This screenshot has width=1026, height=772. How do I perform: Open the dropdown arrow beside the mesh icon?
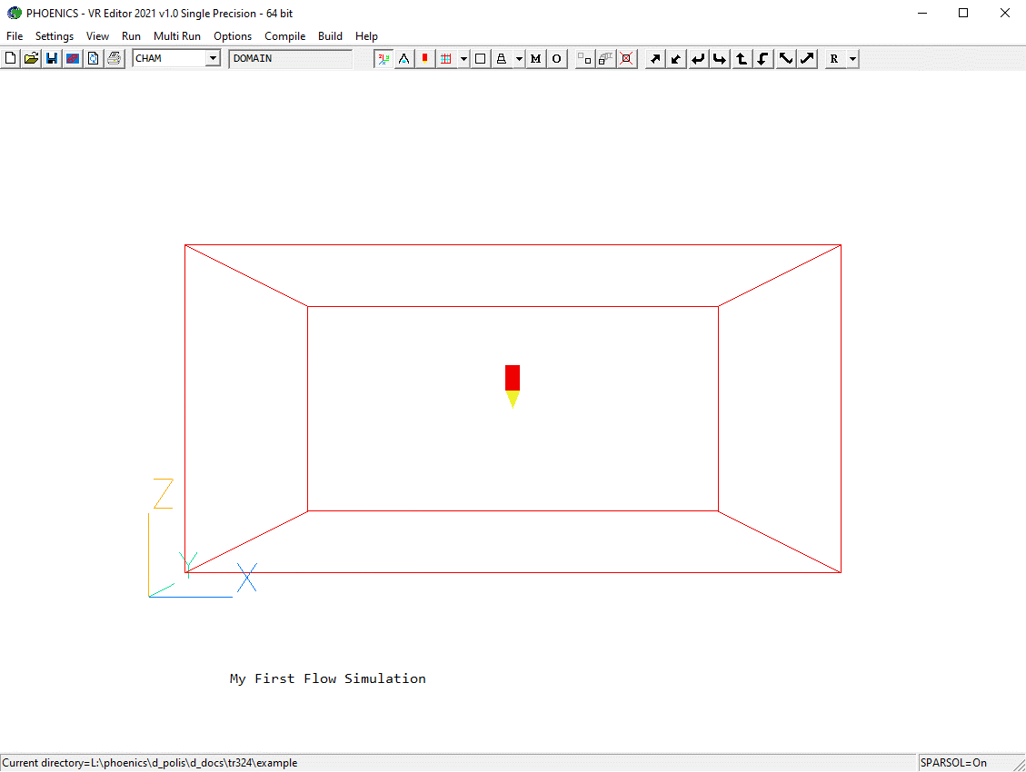click(x=463, y=59)
